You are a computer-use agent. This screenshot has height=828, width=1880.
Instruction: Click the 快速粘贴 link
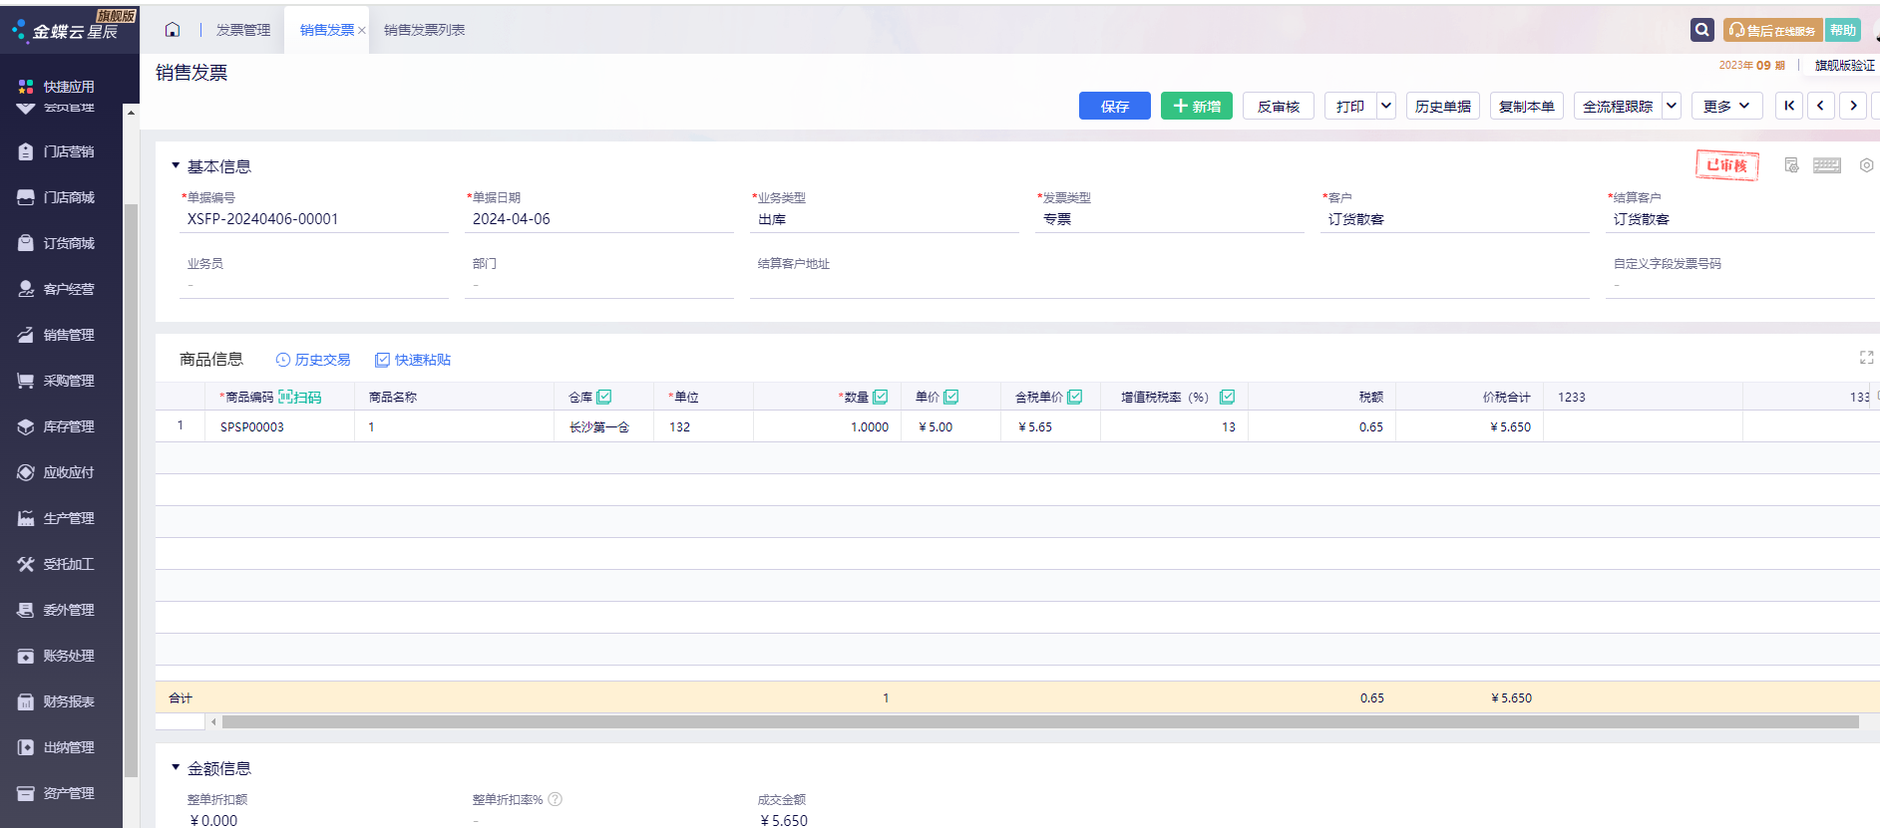pos(413,360)
